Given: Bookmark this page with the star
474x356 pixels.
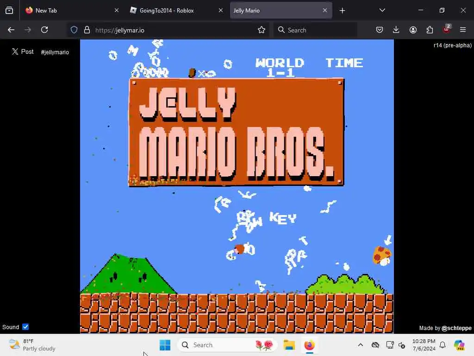Looking at the screenshot, I should [x=262, y=30].
